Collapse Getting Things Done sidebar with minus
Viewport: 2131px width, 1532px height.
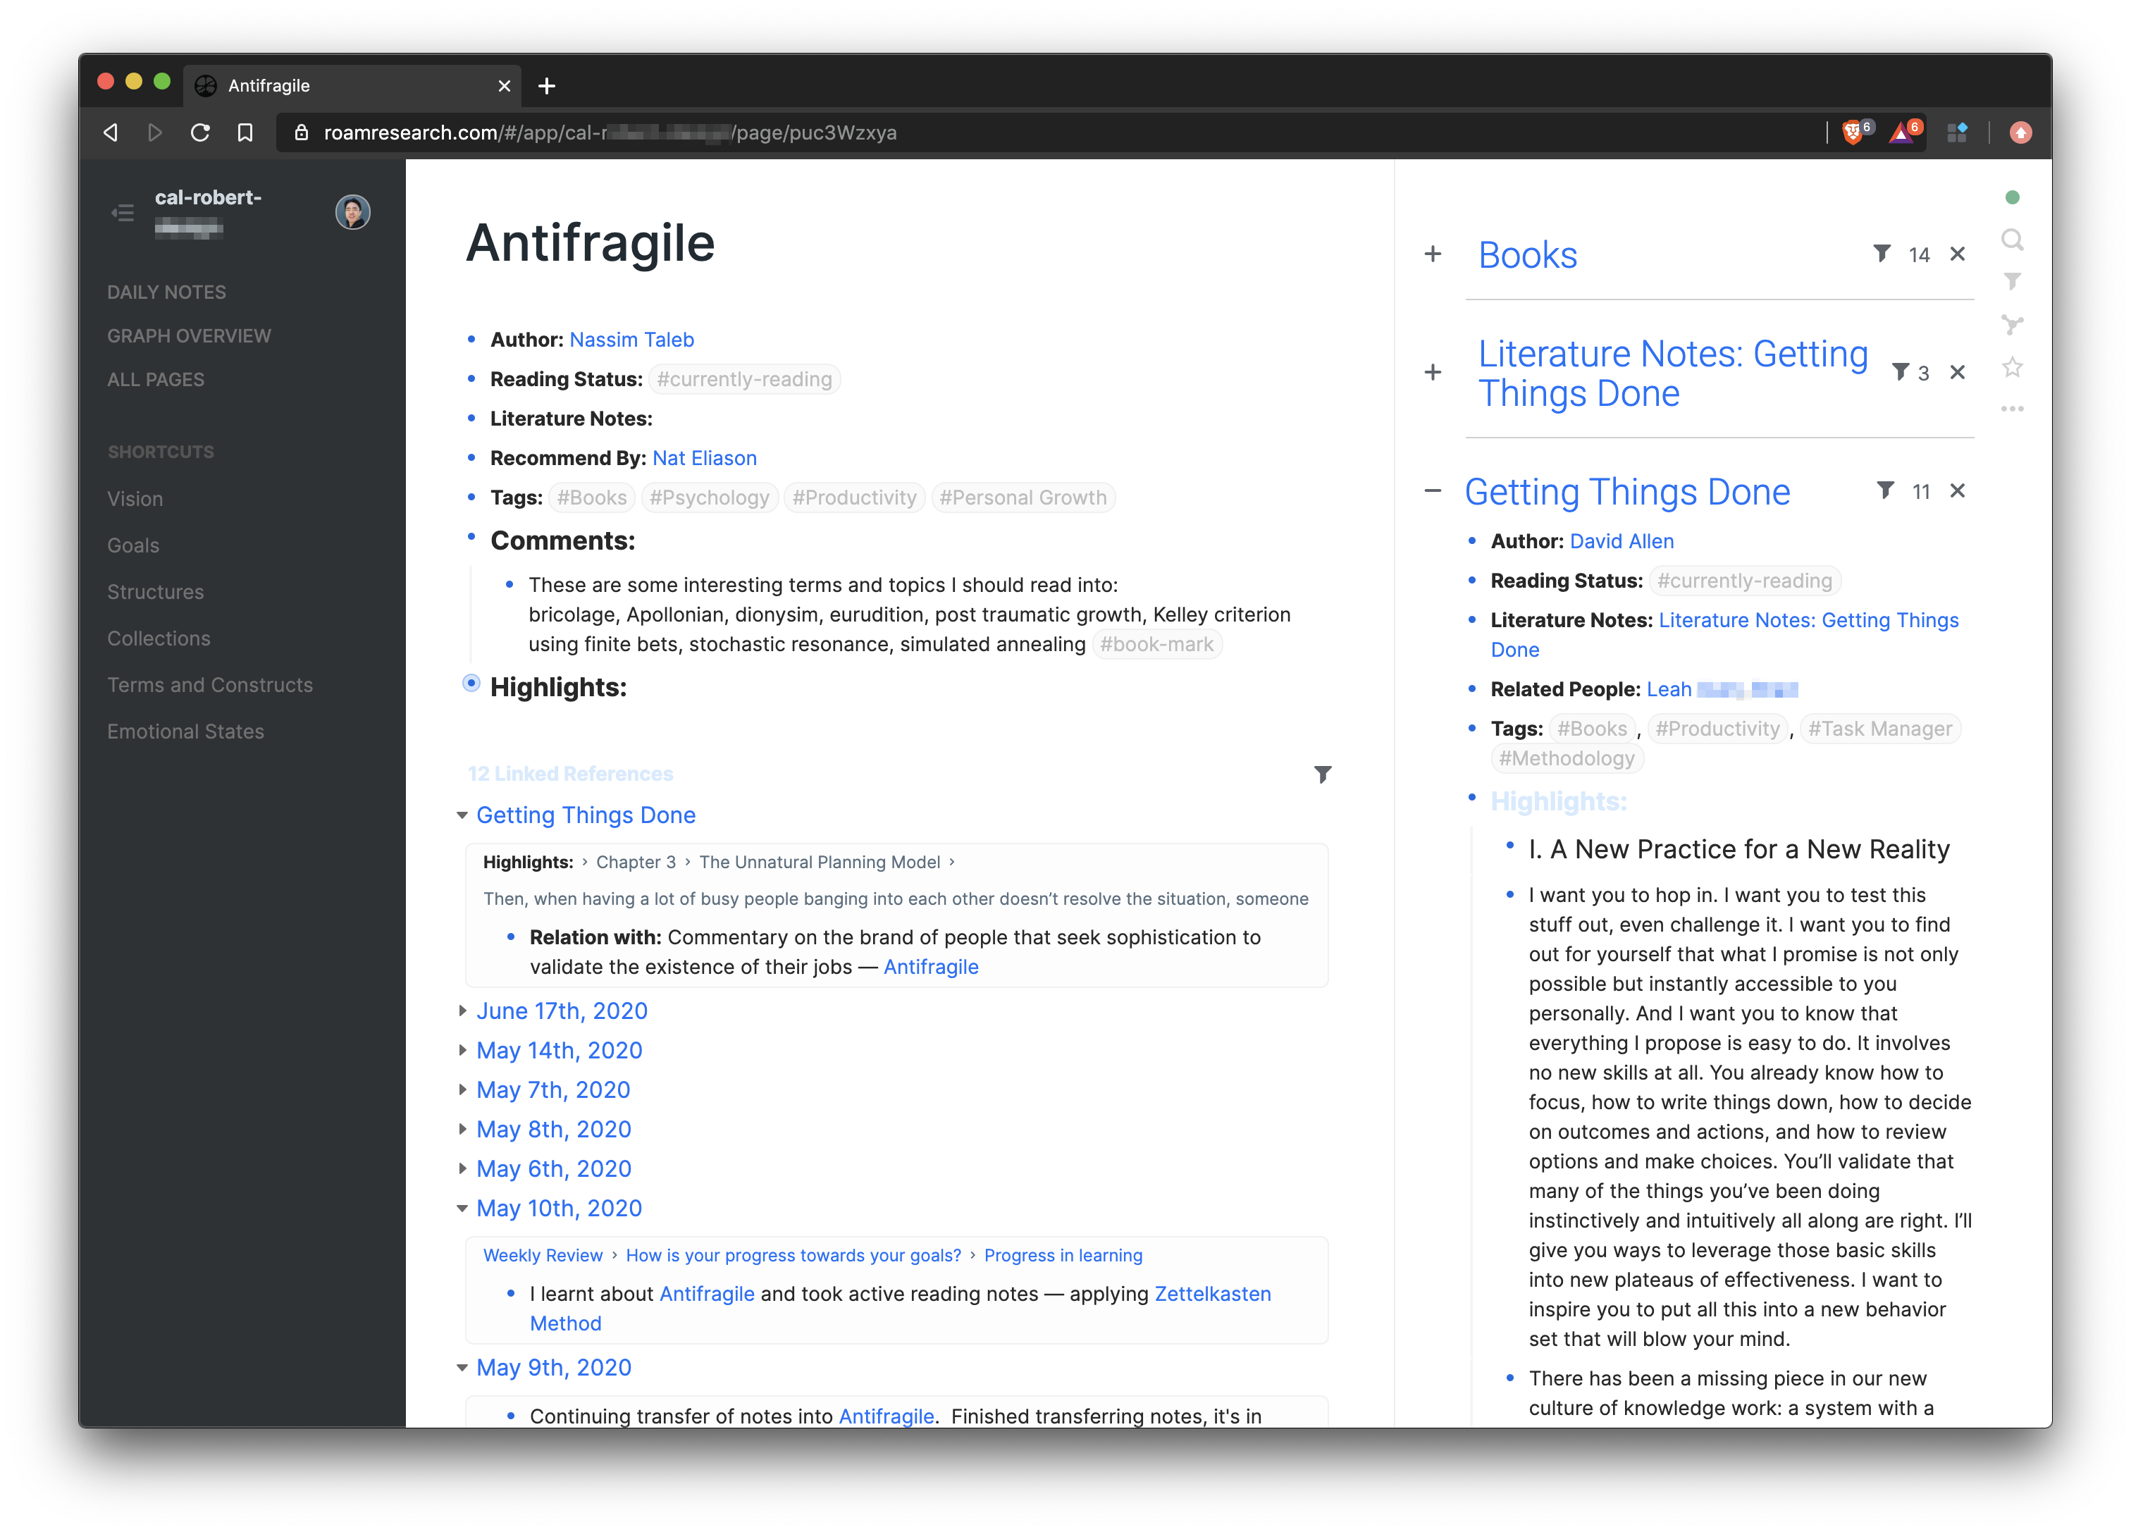[x=1432, y=490]
